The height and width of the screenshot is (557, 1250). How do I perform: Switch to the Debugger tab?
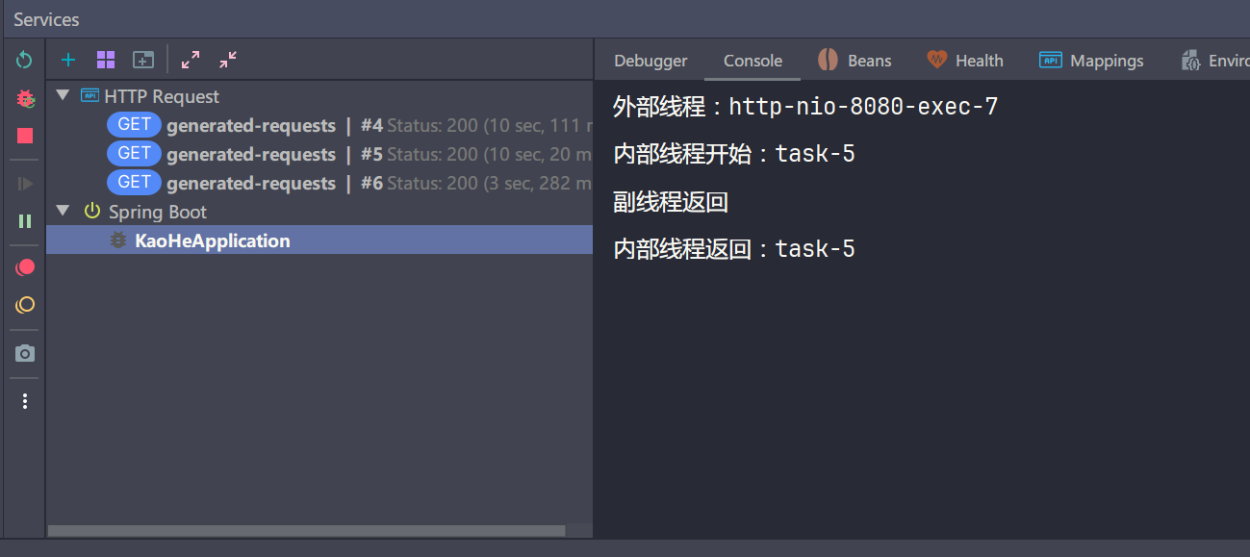point(650,60)
